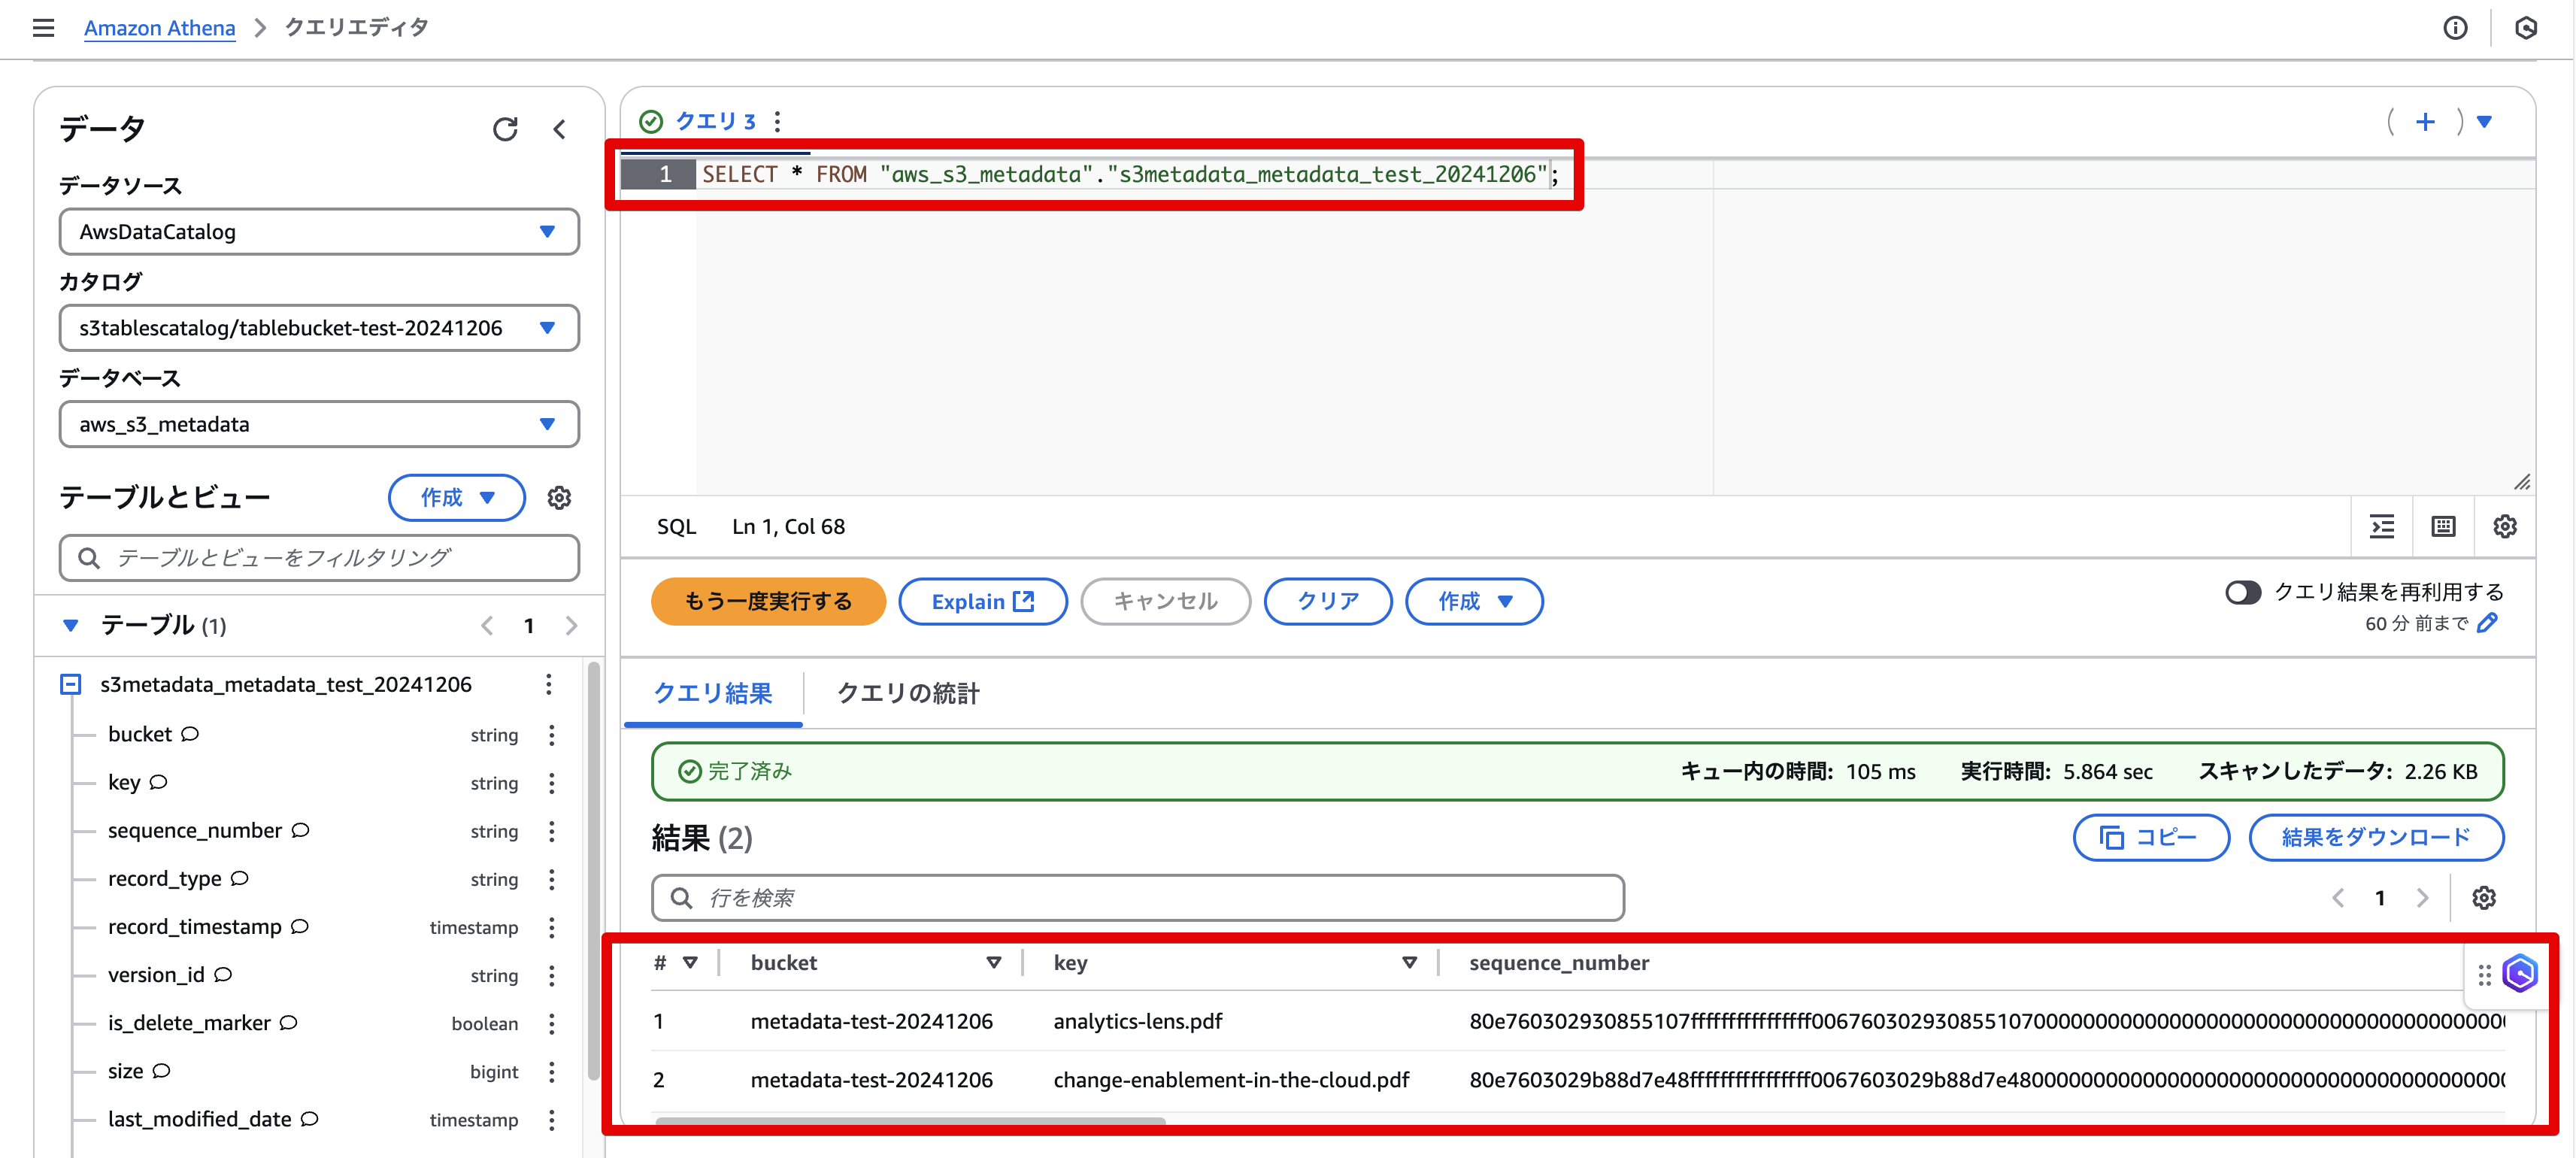Toggle reuse query results switch
Viewport: 2576px width, 1158px height.
(2242, 593)
